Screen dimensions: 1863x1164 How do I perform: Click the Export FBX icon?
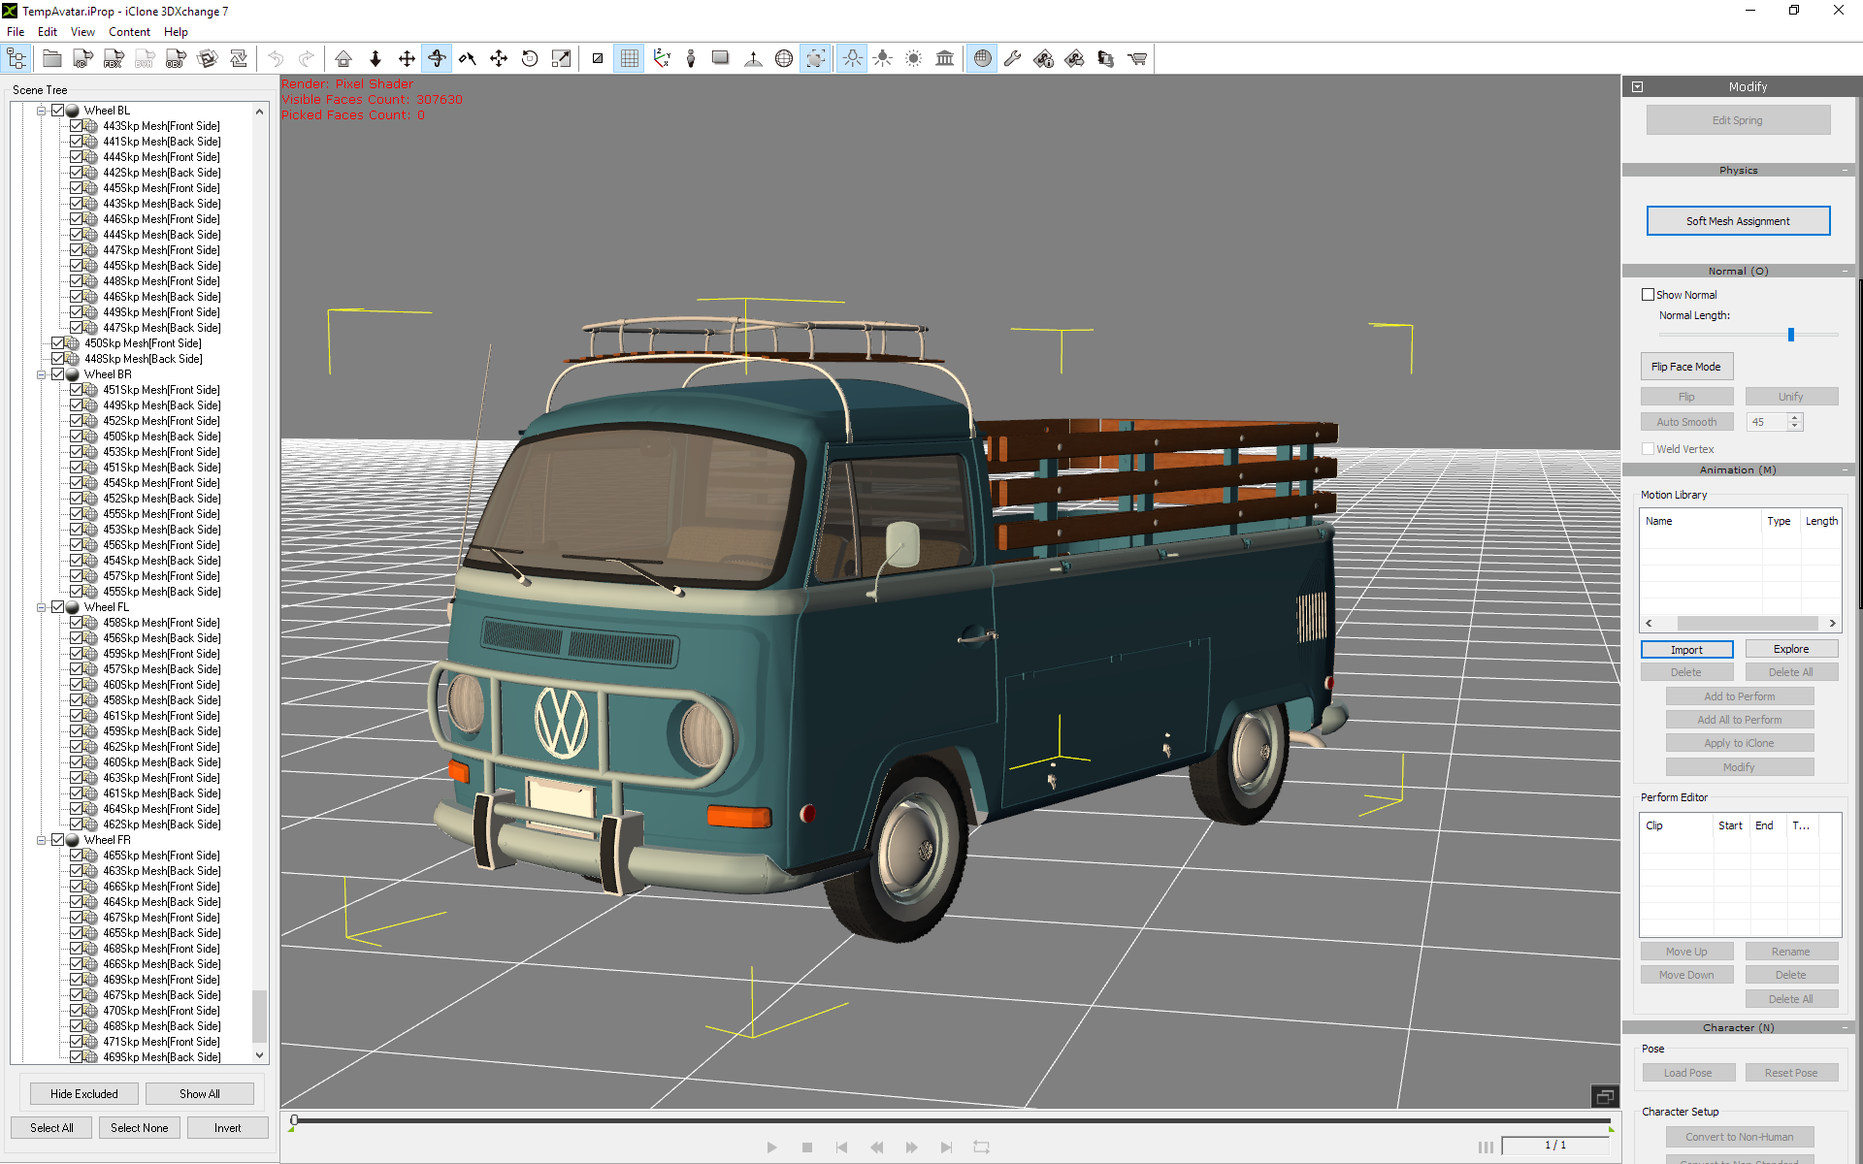[x=114, y=59]
